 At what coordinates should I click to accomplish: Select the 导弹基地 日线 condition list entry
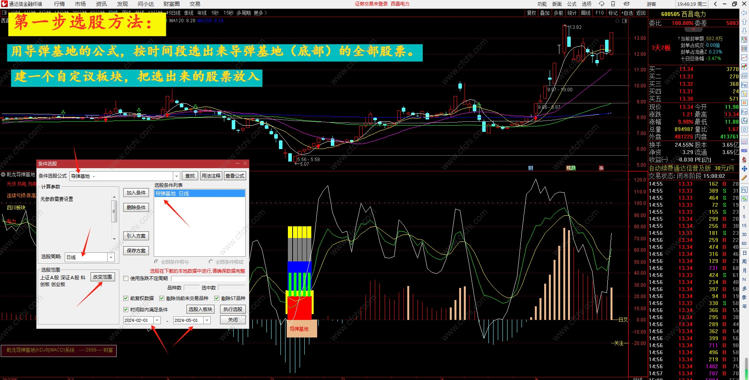coord(200,194)
